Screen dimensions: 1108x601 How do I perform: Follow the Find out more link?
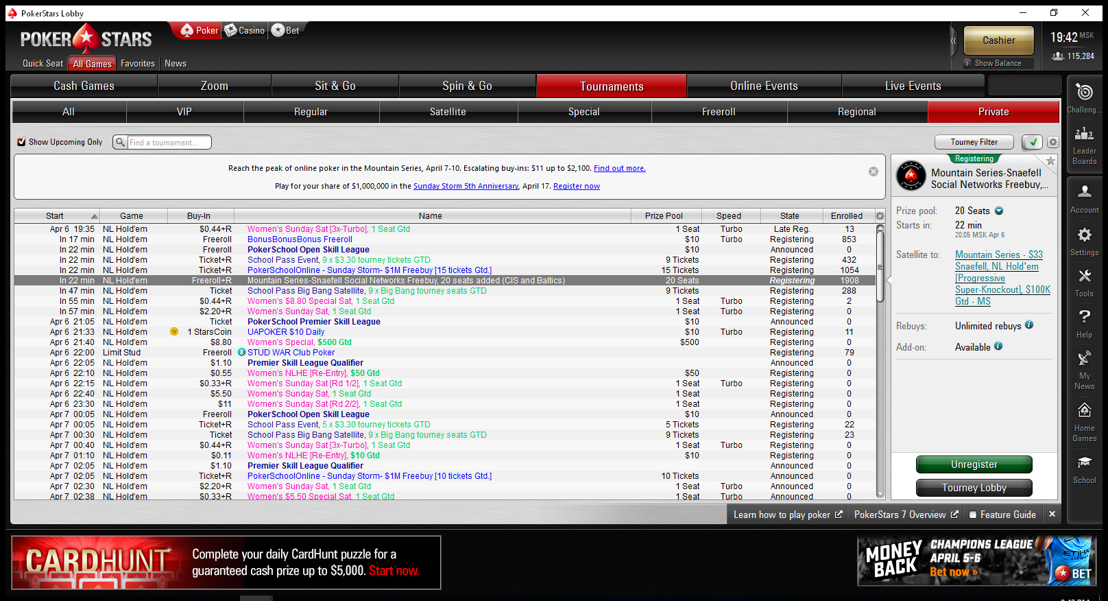[620, 168]
